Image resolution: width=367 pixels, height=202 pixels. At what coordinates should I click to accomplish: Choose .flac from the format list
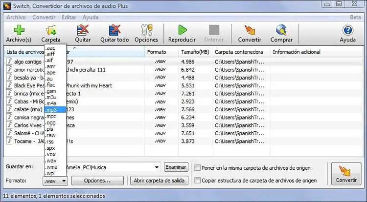[55, 85]
